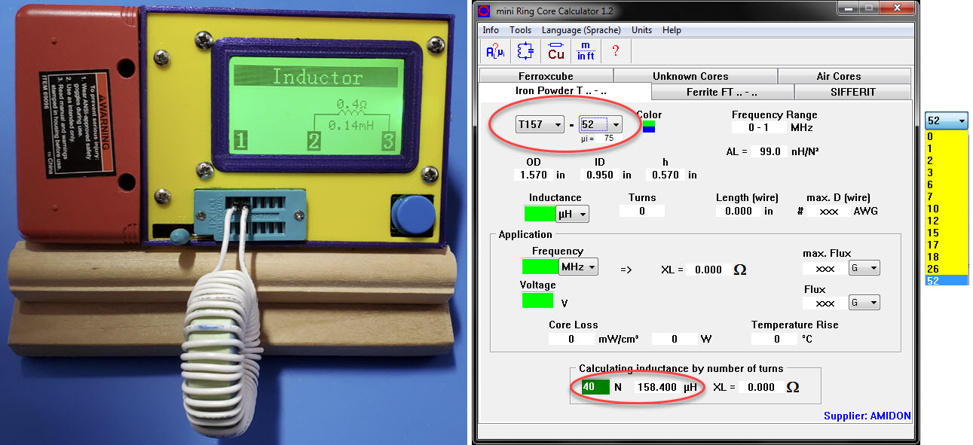Switch to the Ferroxcube tab
This screenshot has width=973, height=445.
click(546, 76)
